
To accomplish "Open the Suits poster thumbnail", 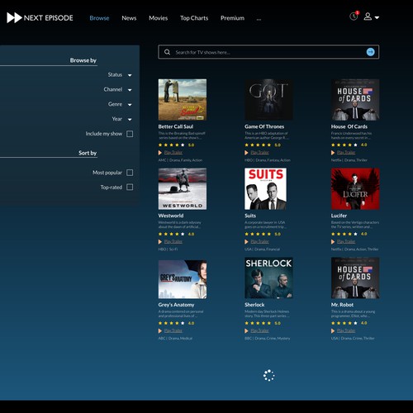I will (x=266, y=189).
